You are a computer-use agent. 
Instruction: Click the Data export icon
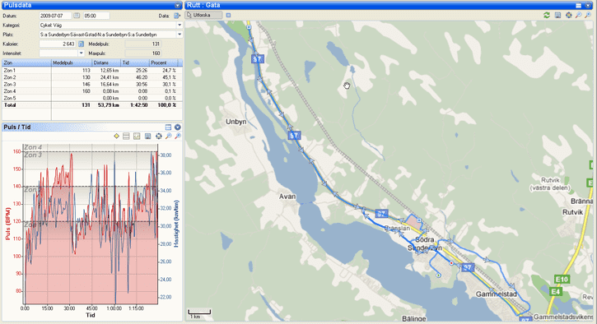[x=177, y=16]
